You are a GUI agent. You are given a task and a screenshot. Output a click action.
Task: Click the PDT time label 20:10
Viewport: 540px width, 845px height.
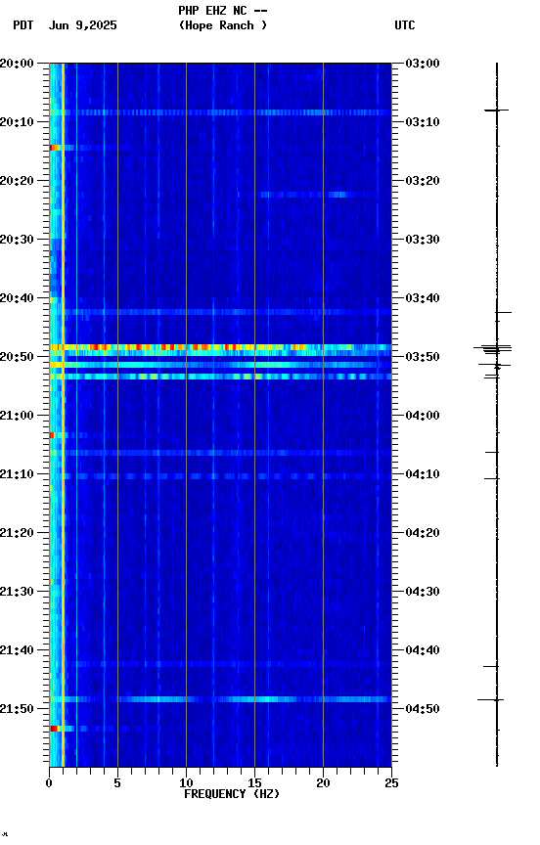point(17,122)
